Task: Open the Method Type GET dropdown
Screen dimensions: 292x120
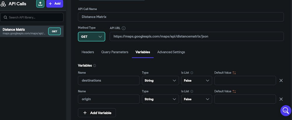Action: (x=91, y=36)
